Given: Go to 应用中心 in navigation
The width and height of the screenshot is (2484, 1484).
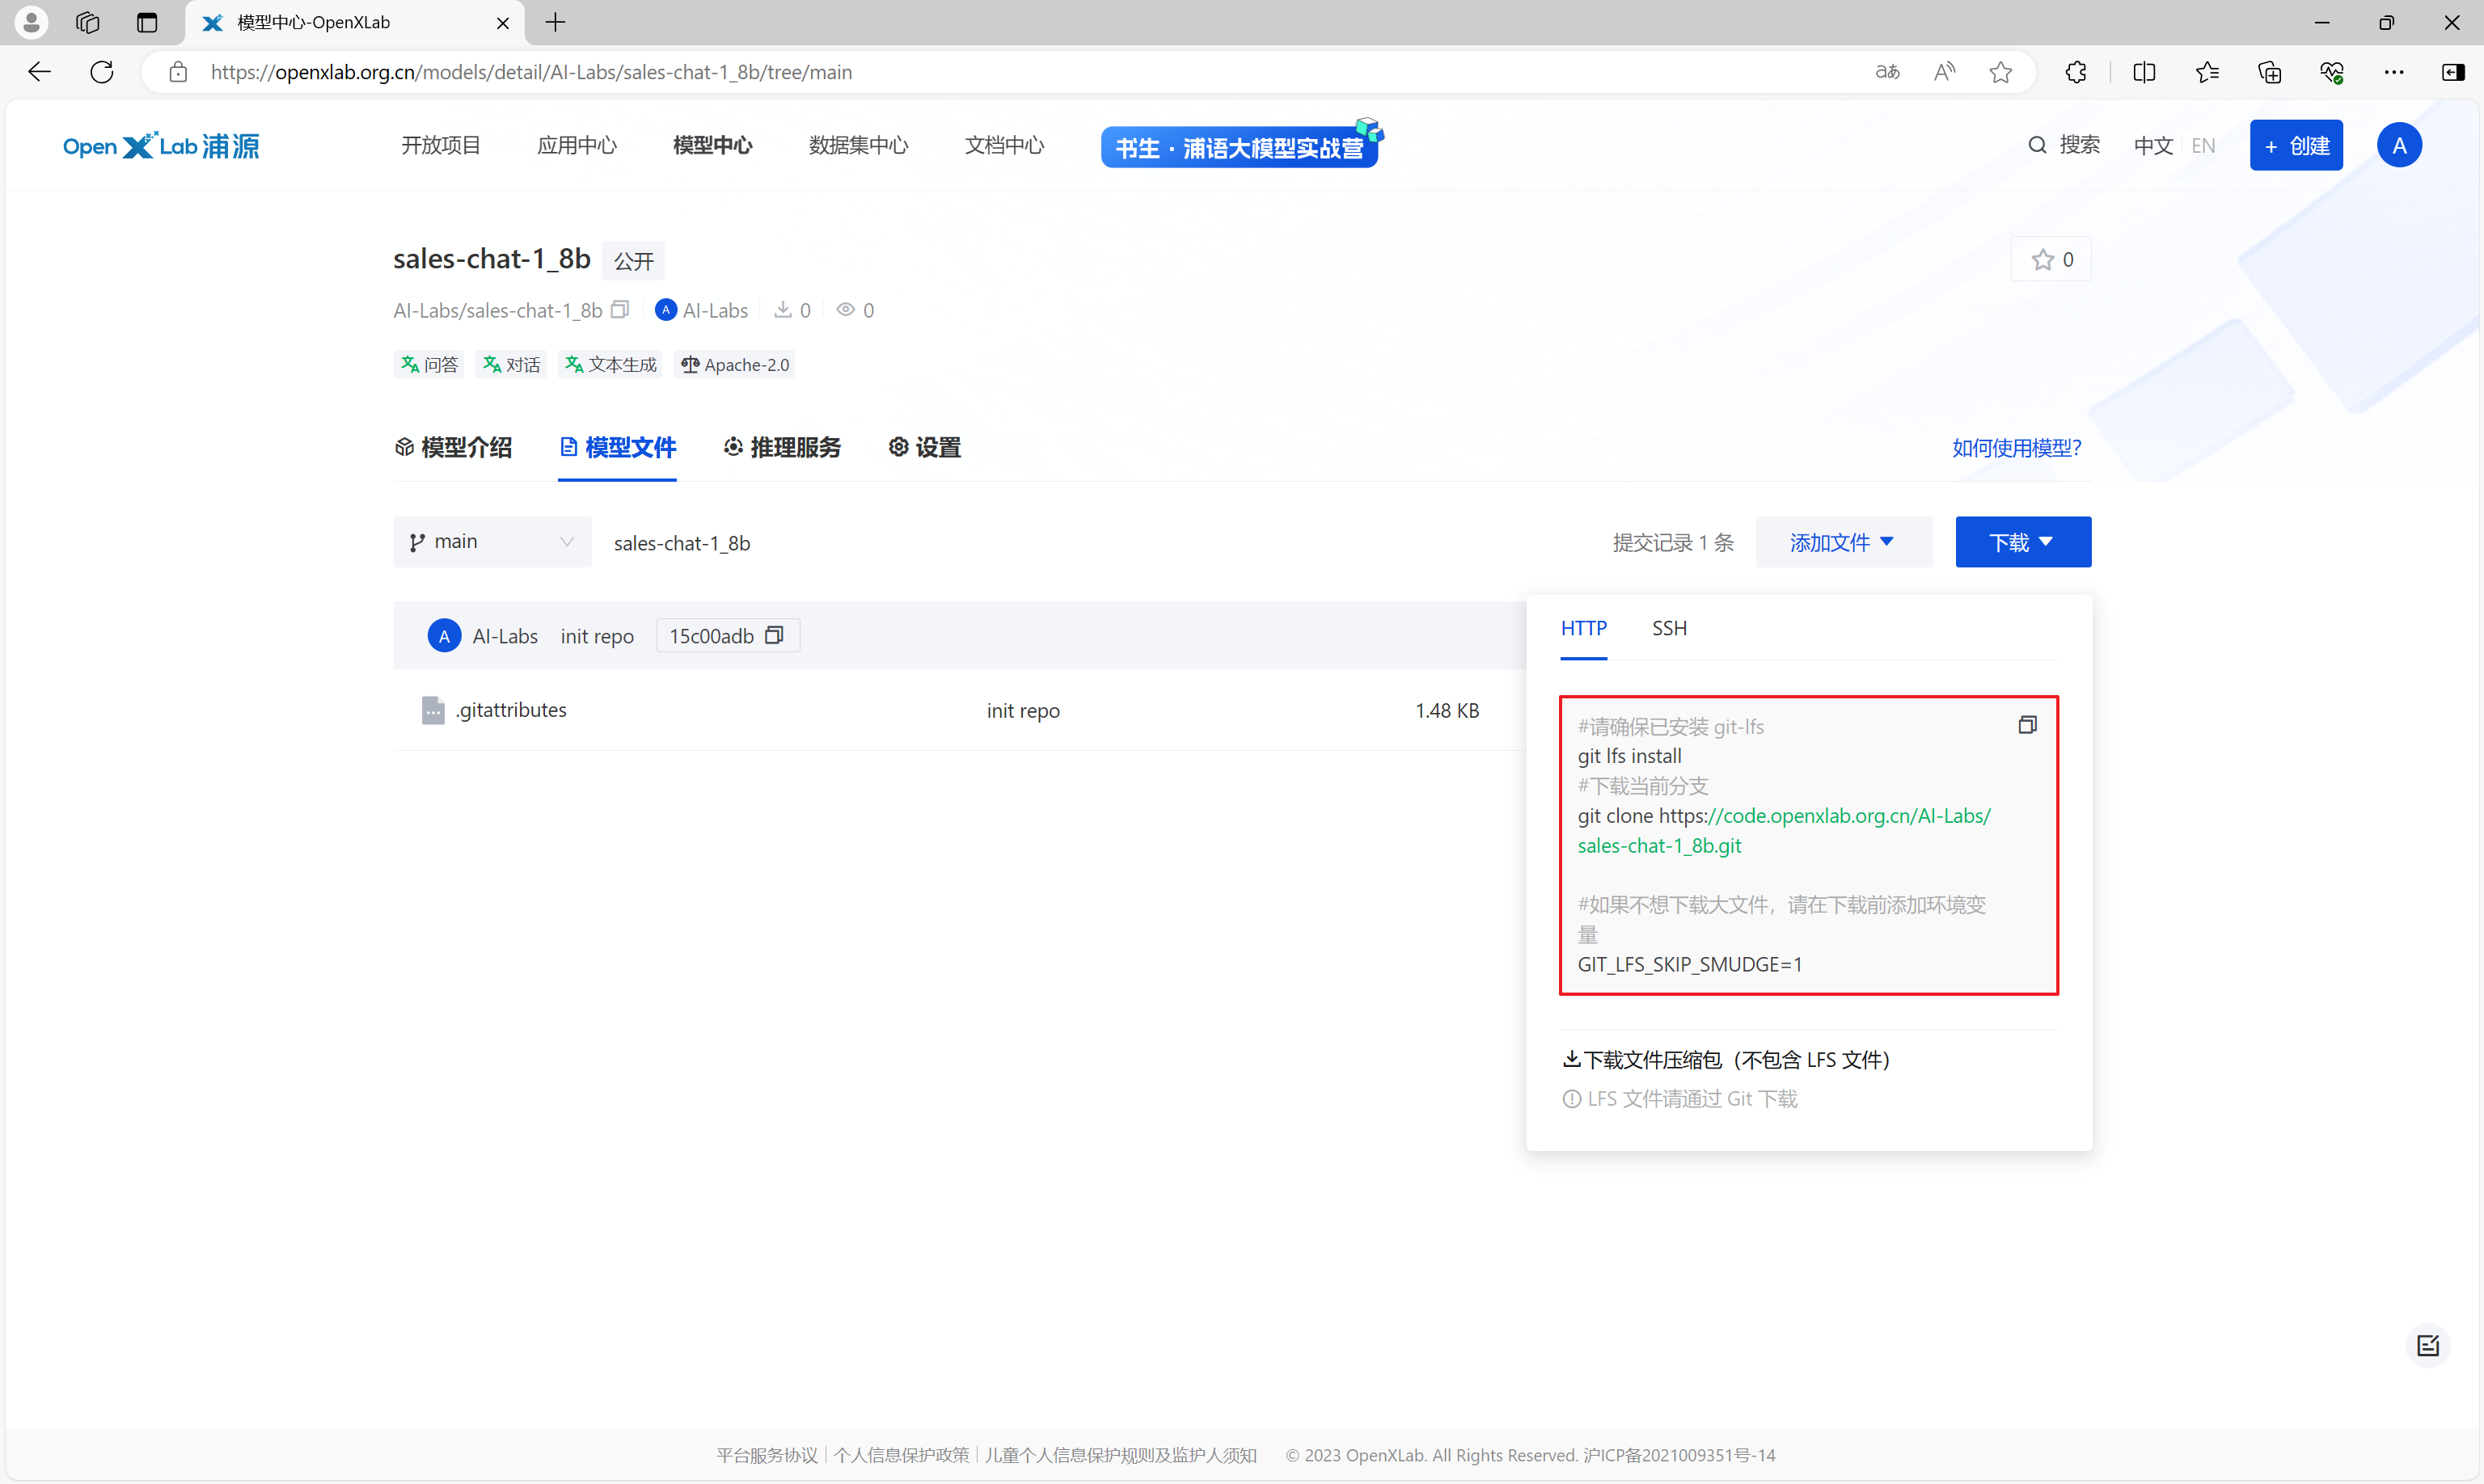Looking at the screenshot, I should [x=577, y=146].
